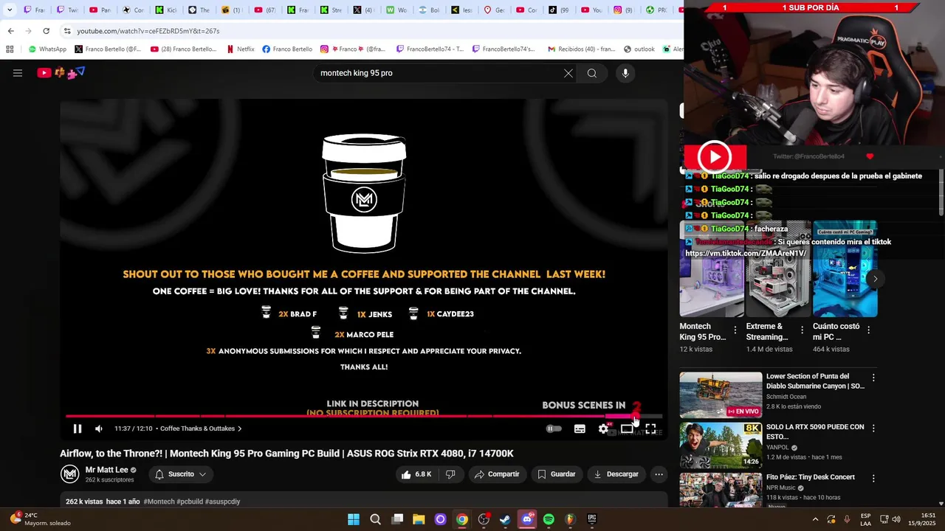This screenshot has height=531, width=945.
Task: Switch to the '(67)' YouTube browser tab
Action: pyautogui.click(x=264, y=10)
